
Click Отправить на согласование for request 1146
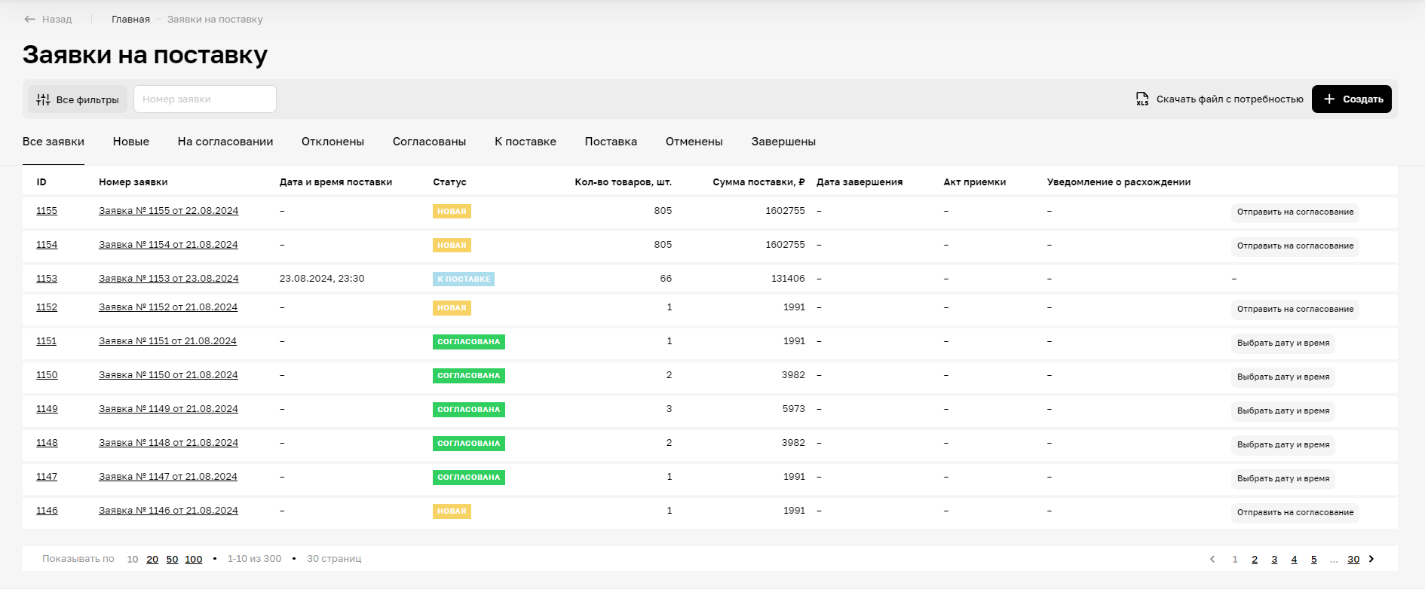coord(1295,512)
